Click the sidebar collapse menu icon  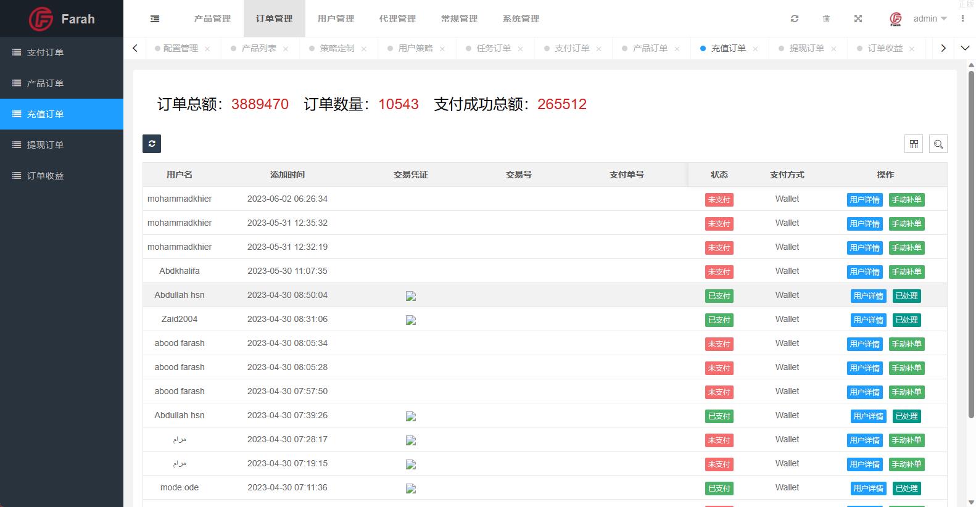(x=155, y=19)
